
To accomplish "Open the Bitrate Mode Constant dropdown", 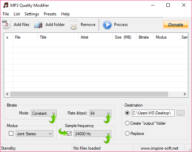I will pyautogui.click(x=44, y=113).
